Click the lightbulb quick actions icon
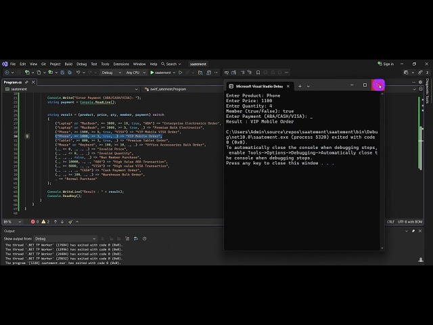Viewport: 433px width, 325px height. (x=27, y=136)
